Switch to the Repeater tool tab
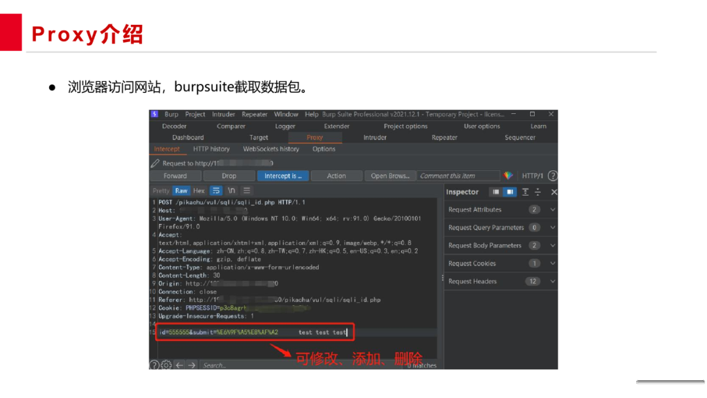 pos(444,137)
